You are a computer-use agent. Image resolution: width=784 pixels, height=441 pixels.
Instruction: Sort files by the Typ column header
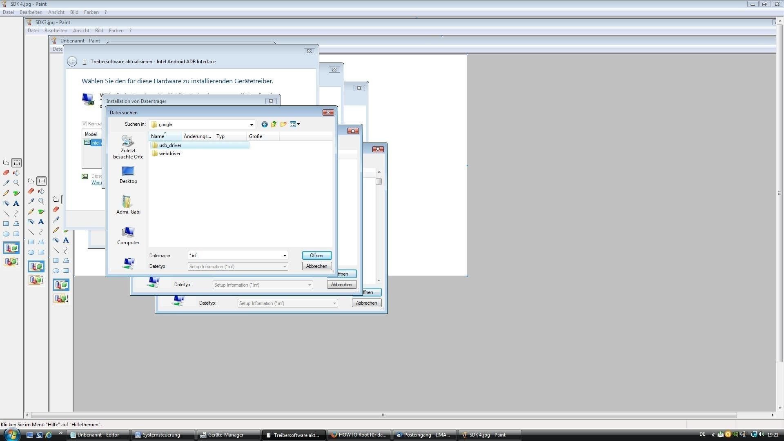(230, 136)
